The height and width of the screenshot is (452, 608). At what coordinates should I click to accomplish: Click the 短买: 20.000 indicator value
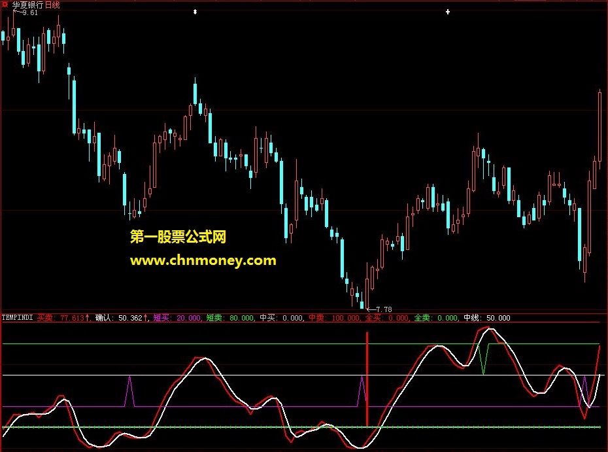tap(177, 318)
